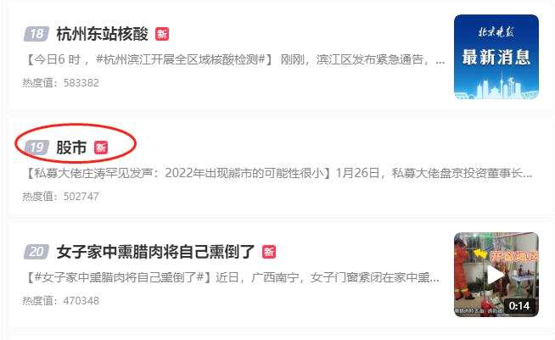Play the video using the play icon
Viewport: 555px width, 340px height.
point(496,275)
